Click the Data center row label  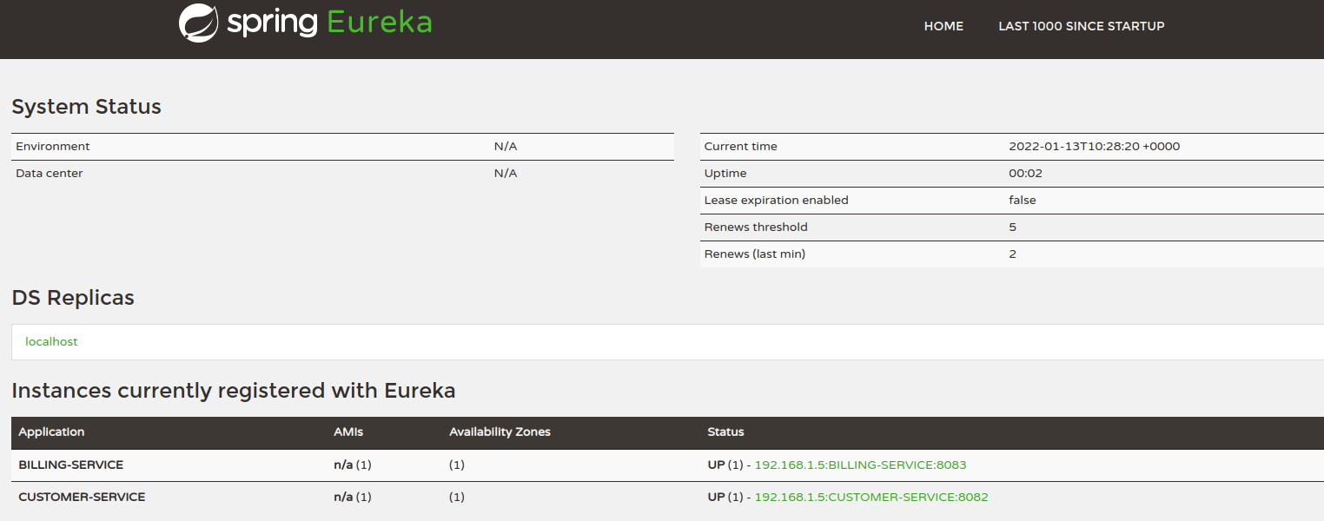tap(50, 174)
